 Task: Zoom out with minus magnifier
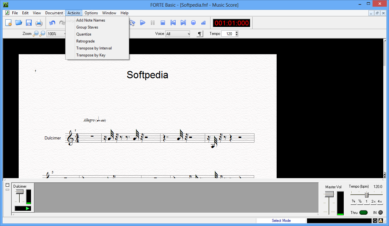36,34
